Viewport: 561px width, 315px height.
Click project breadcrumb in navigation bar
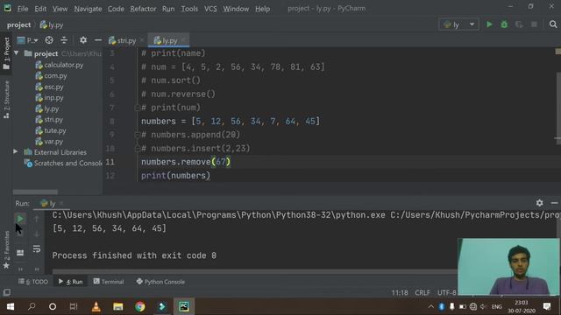(18, 24)
